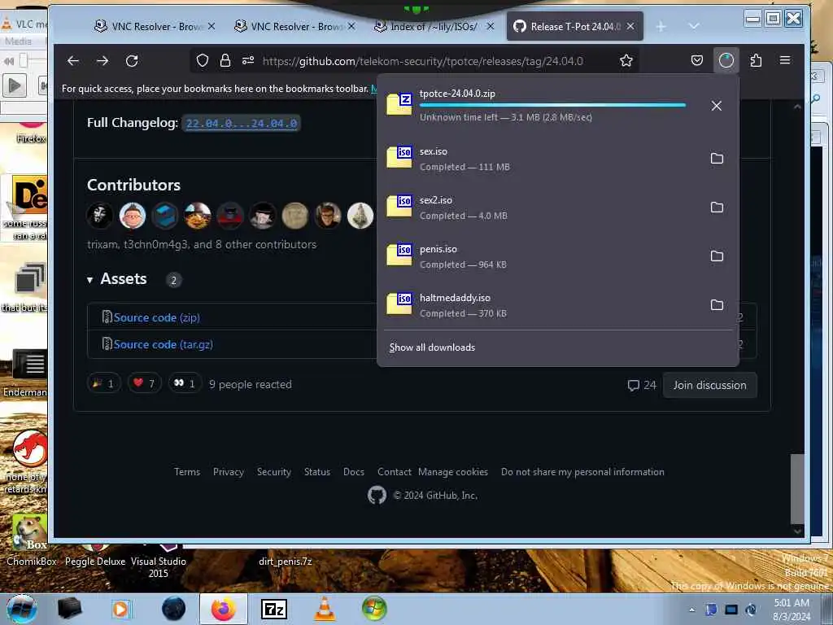Open the list all tabs dropdown
This screenshot has width=833, height=625.
(694, 26)
